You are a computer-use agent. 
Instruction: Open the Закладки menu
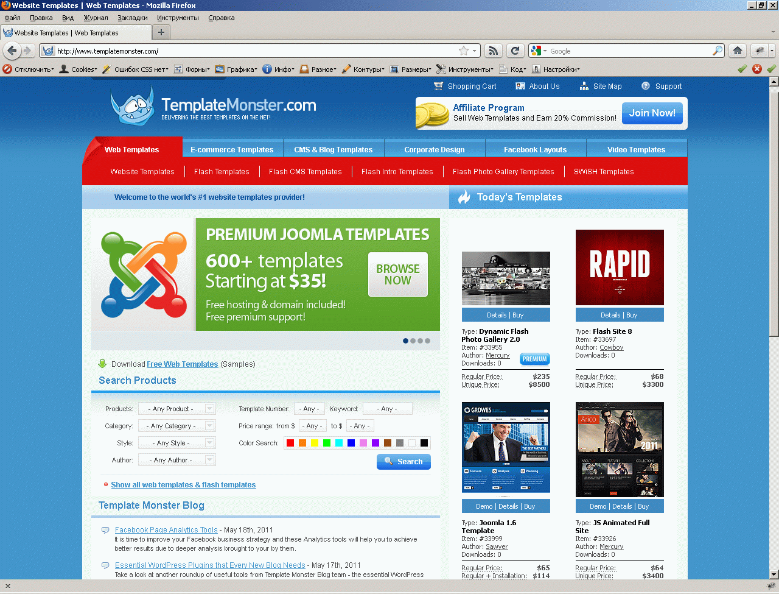[x=133, y=18]
